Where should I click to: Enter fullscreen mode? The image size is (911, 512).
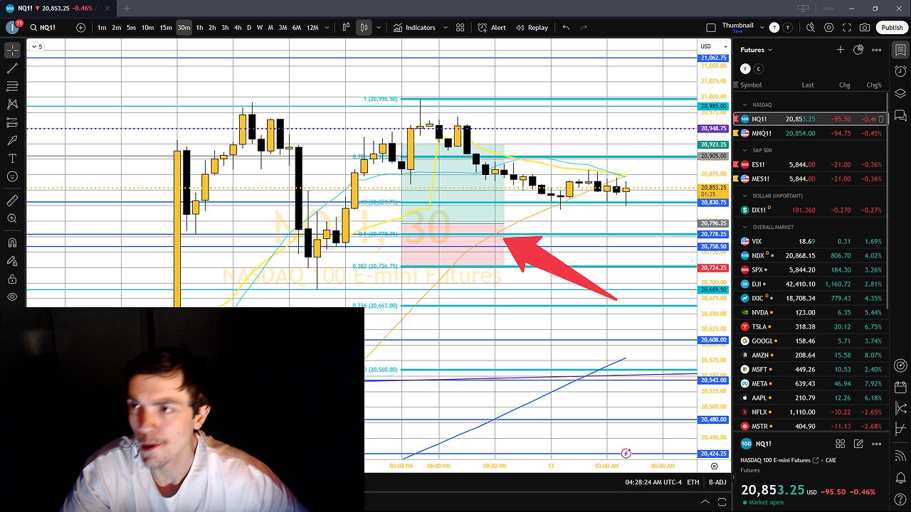click(847, 28)
